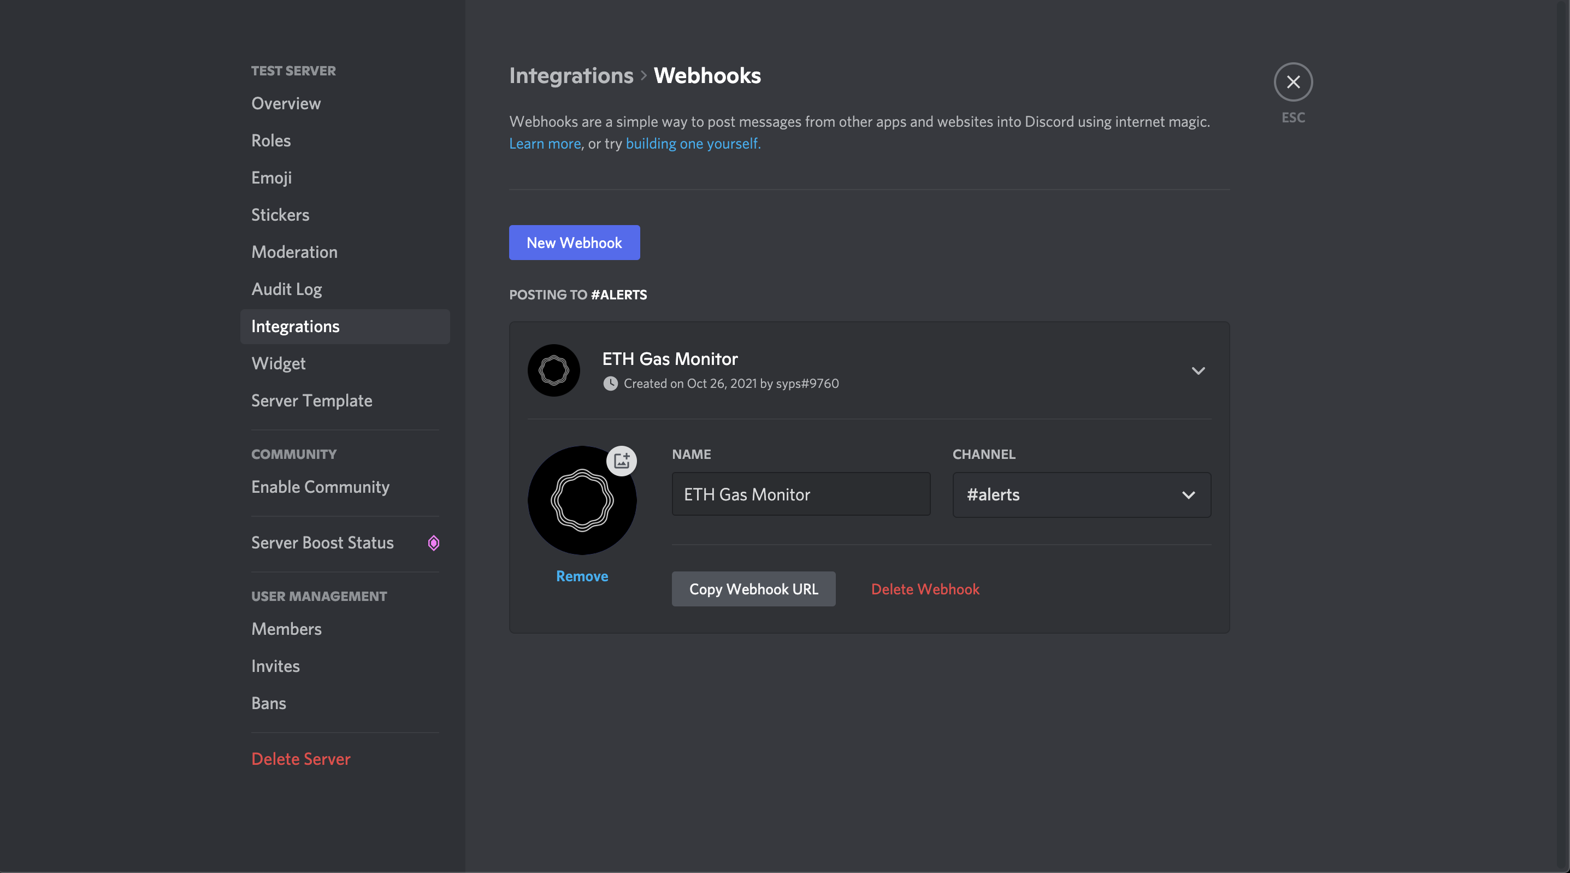Click Remove under the avatar
The height and width of the screenshot is (873, 1570).
581,576
